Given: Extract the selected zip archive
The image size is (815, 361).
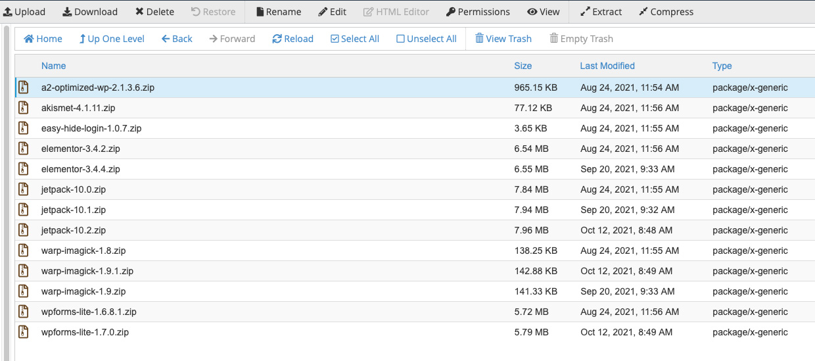Looking at the screenshot, I should coord(601,12).
